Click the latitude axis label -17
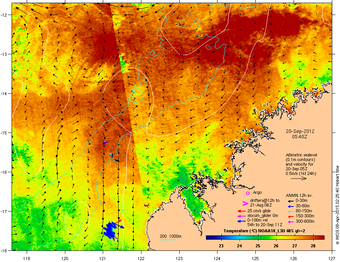This screenshot has height=262, width=340. point(4,212)
